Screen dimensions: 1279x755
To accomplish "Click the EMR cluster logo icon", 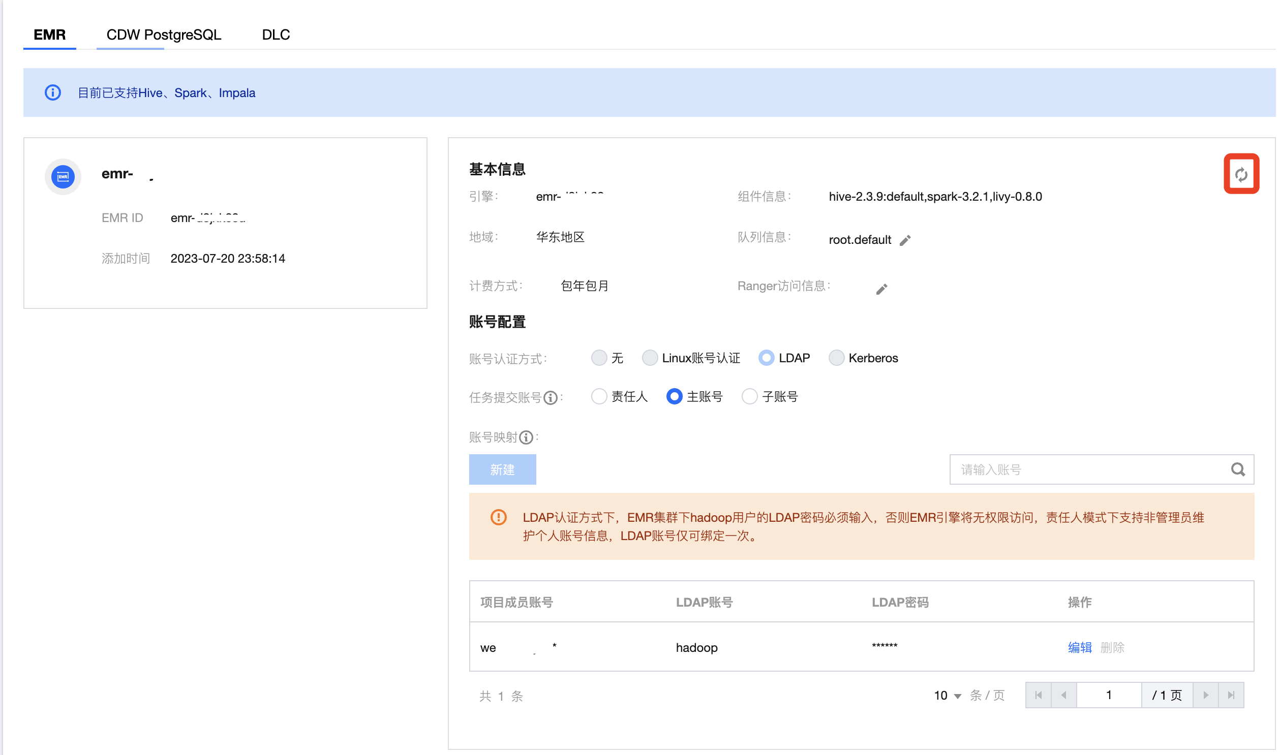I will [63, 176].
